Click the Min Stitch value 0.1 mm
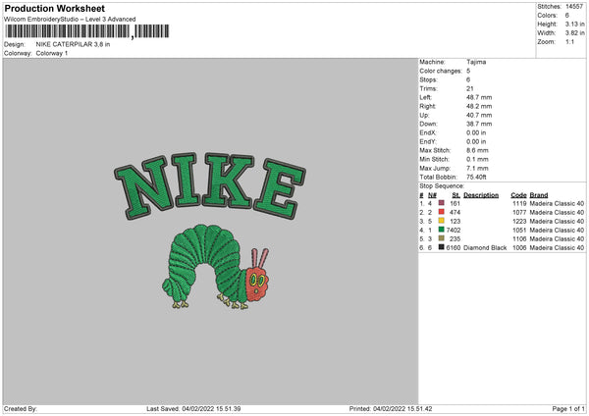The image size is (589, 416). tap(477, 160)
